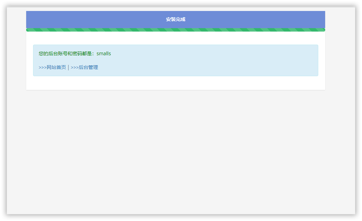Image resolution: width=362 pixels, height=221 pixels.
Task: Click the 安装完成 header title
Action: pyautogui.click(x=175, y=20)
